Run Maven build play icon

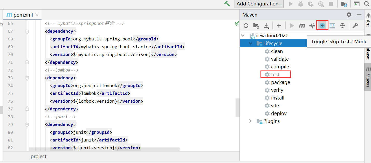point(292,26)
